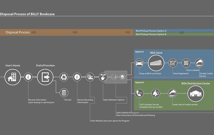
Task: Click the Client Registered form pencil icon
Action: click(173, 63)
